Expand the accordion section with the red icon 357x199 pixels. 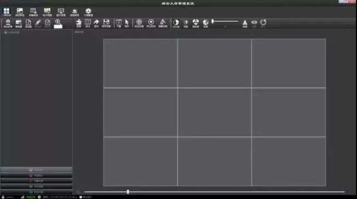(x=36, y=181)
